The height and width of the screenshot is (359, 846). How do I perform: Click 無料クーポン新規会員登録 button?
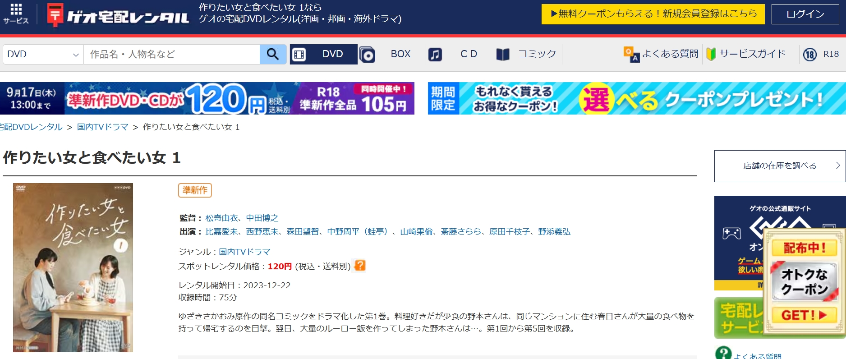653,14
